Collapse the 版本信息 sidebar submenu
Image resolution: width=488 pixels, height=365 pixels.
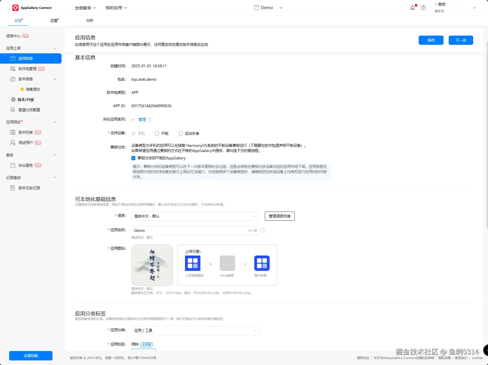(x=55, y=79)
